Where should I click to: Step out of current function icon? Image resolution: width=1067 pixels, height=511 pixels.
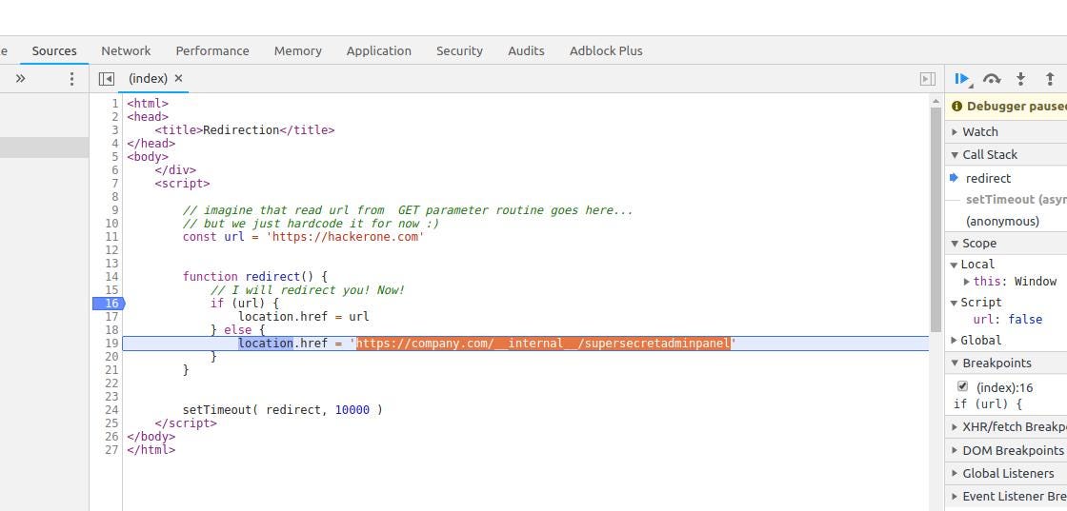1049,79
